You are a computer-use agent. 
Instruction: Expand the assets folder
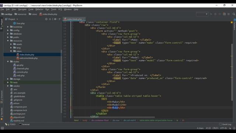click(x=11, y=44)
